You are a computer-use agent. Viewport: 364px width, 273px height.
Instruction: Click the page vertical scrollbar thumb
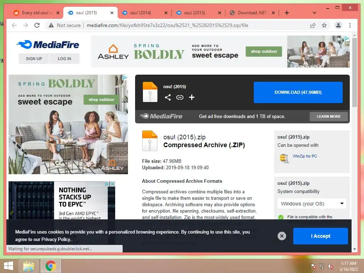pyautogui.click(x=354, y=73)
